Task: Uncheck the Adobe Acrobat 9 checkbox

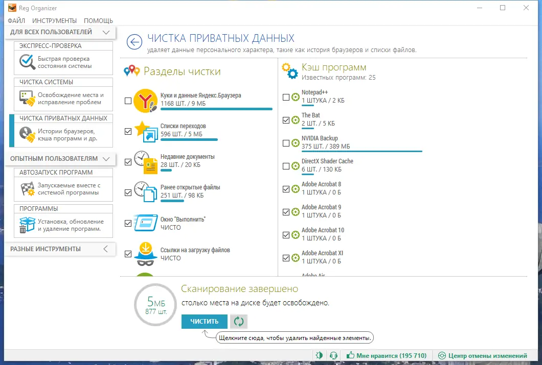Action: pyautogui.click(x=286, y=212)
